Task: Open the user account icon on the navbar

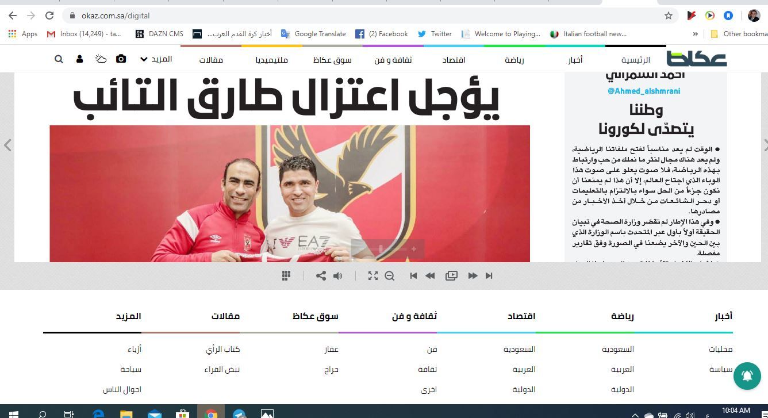Action: (79, 59)
